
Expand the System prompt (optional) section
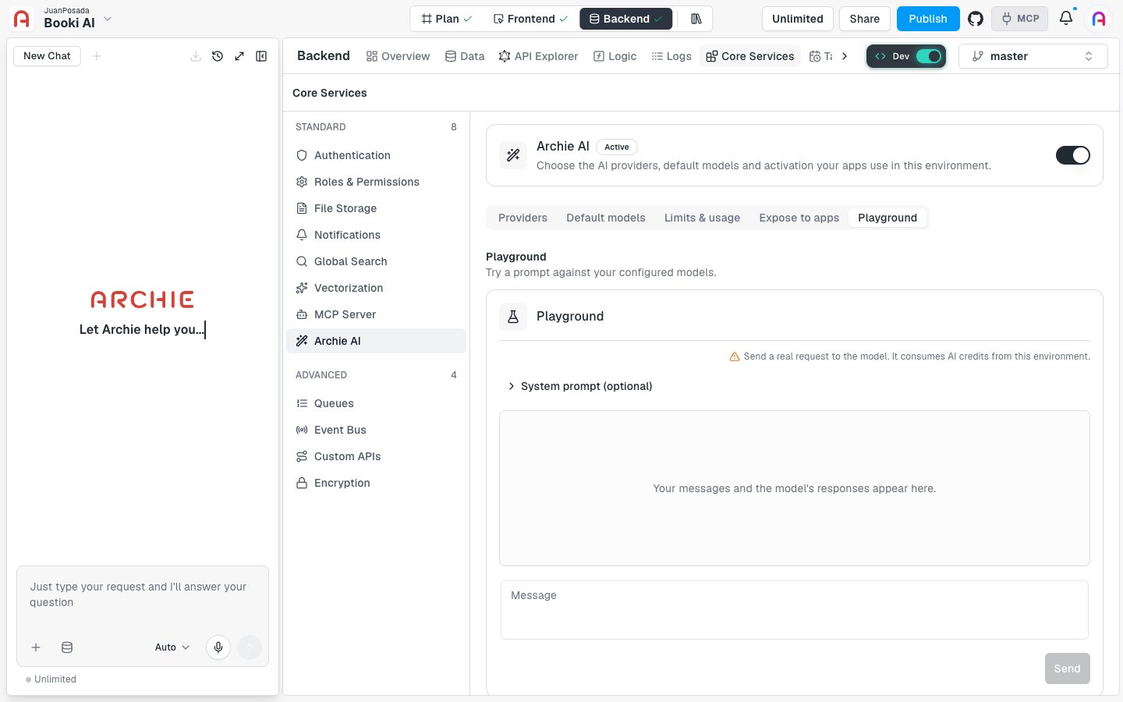tap(579, 386)
